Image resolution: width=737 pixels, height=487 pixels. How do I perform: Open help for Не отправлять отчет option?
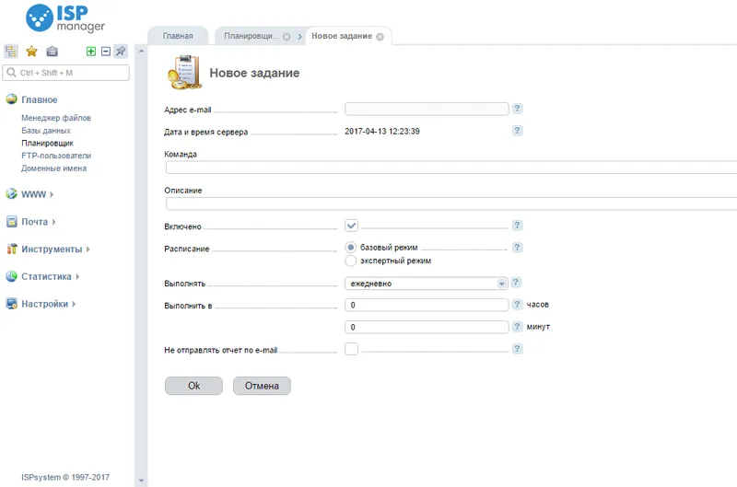tap(517, 349)
